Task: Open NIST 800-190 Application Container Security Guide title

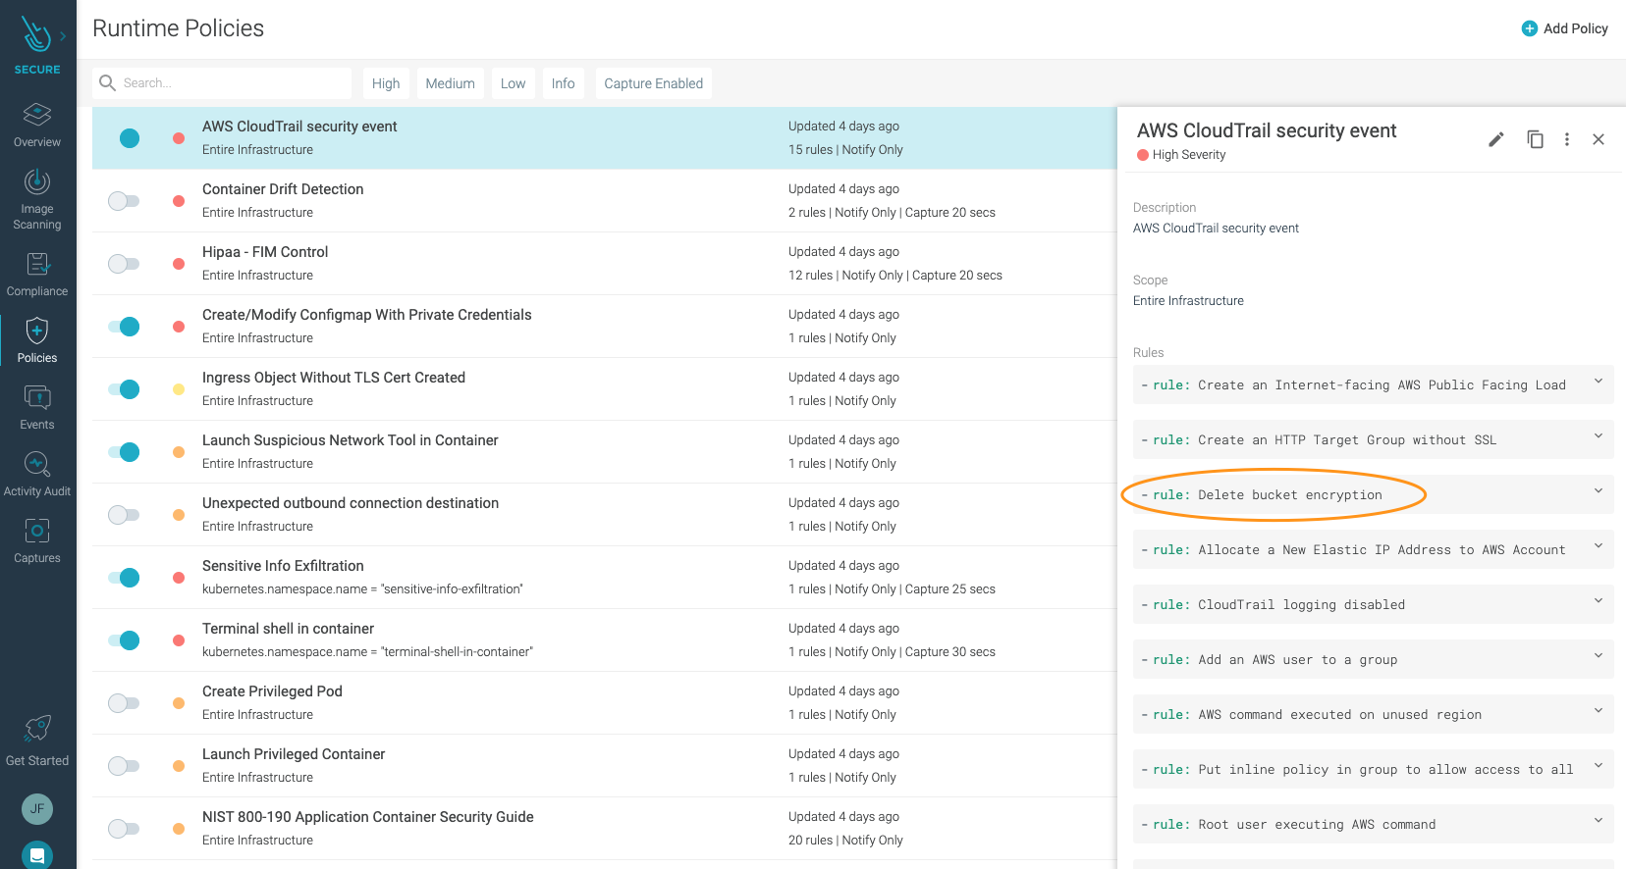Action: 368,817
